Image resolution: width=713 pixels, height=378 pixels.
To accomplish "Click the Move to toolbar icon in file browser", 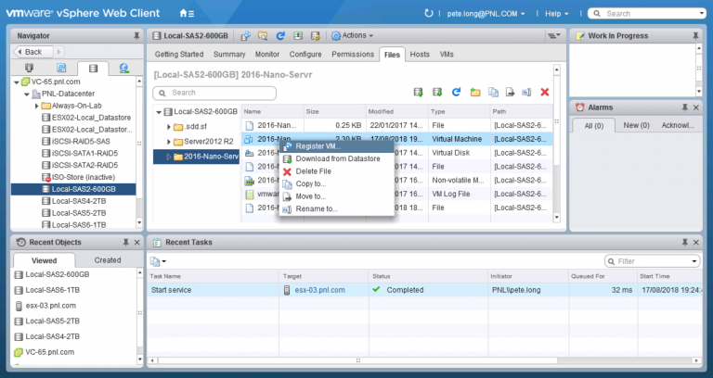I will (511, 93).
